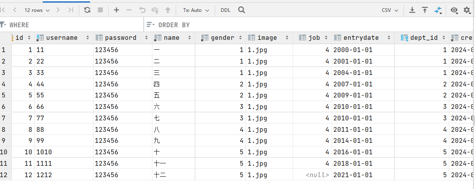Reload the table data
The height and width of the screenshot is (189, 475).
87,10
